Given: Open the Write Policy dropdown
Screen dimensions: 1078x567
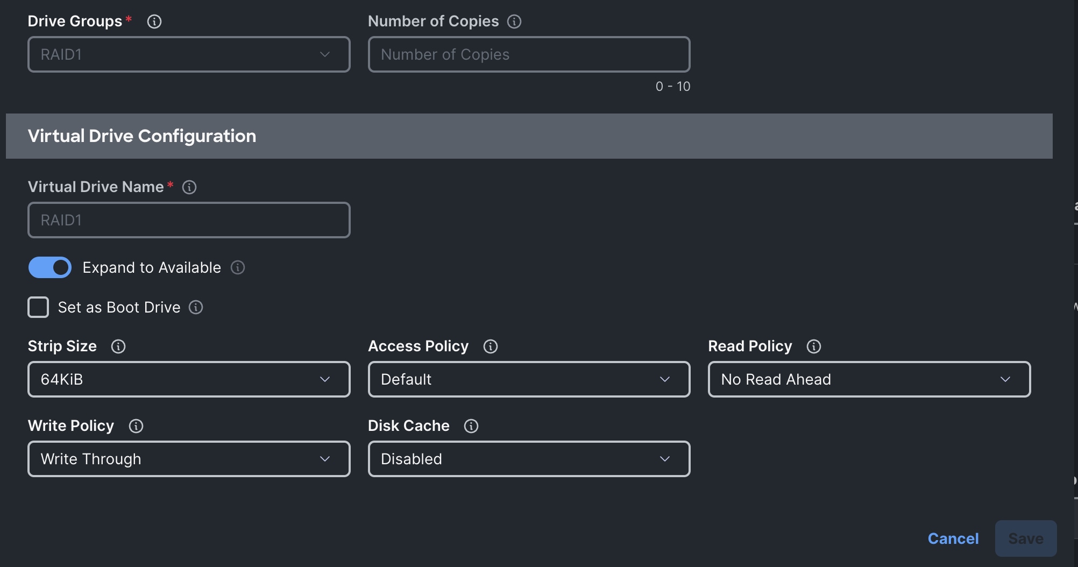Looking at the screenshot, I should point(189,459).
